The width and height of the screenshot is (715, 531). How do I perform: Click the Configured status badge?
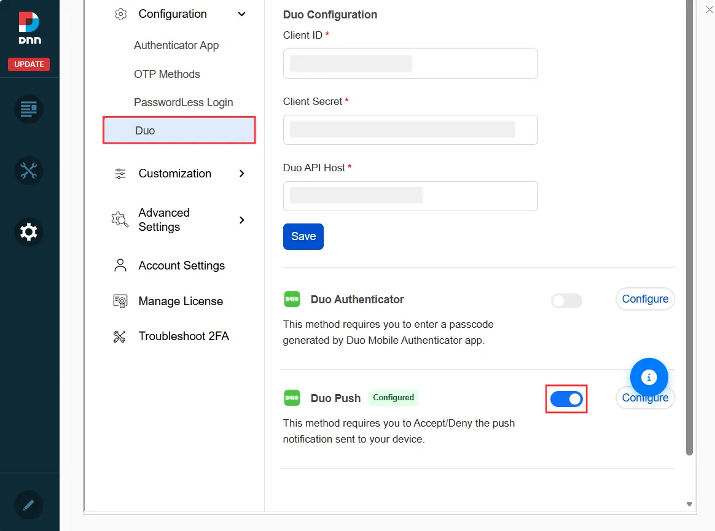[394, 397]
